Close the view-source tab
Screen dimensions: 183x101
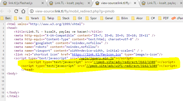coord(135,3)
